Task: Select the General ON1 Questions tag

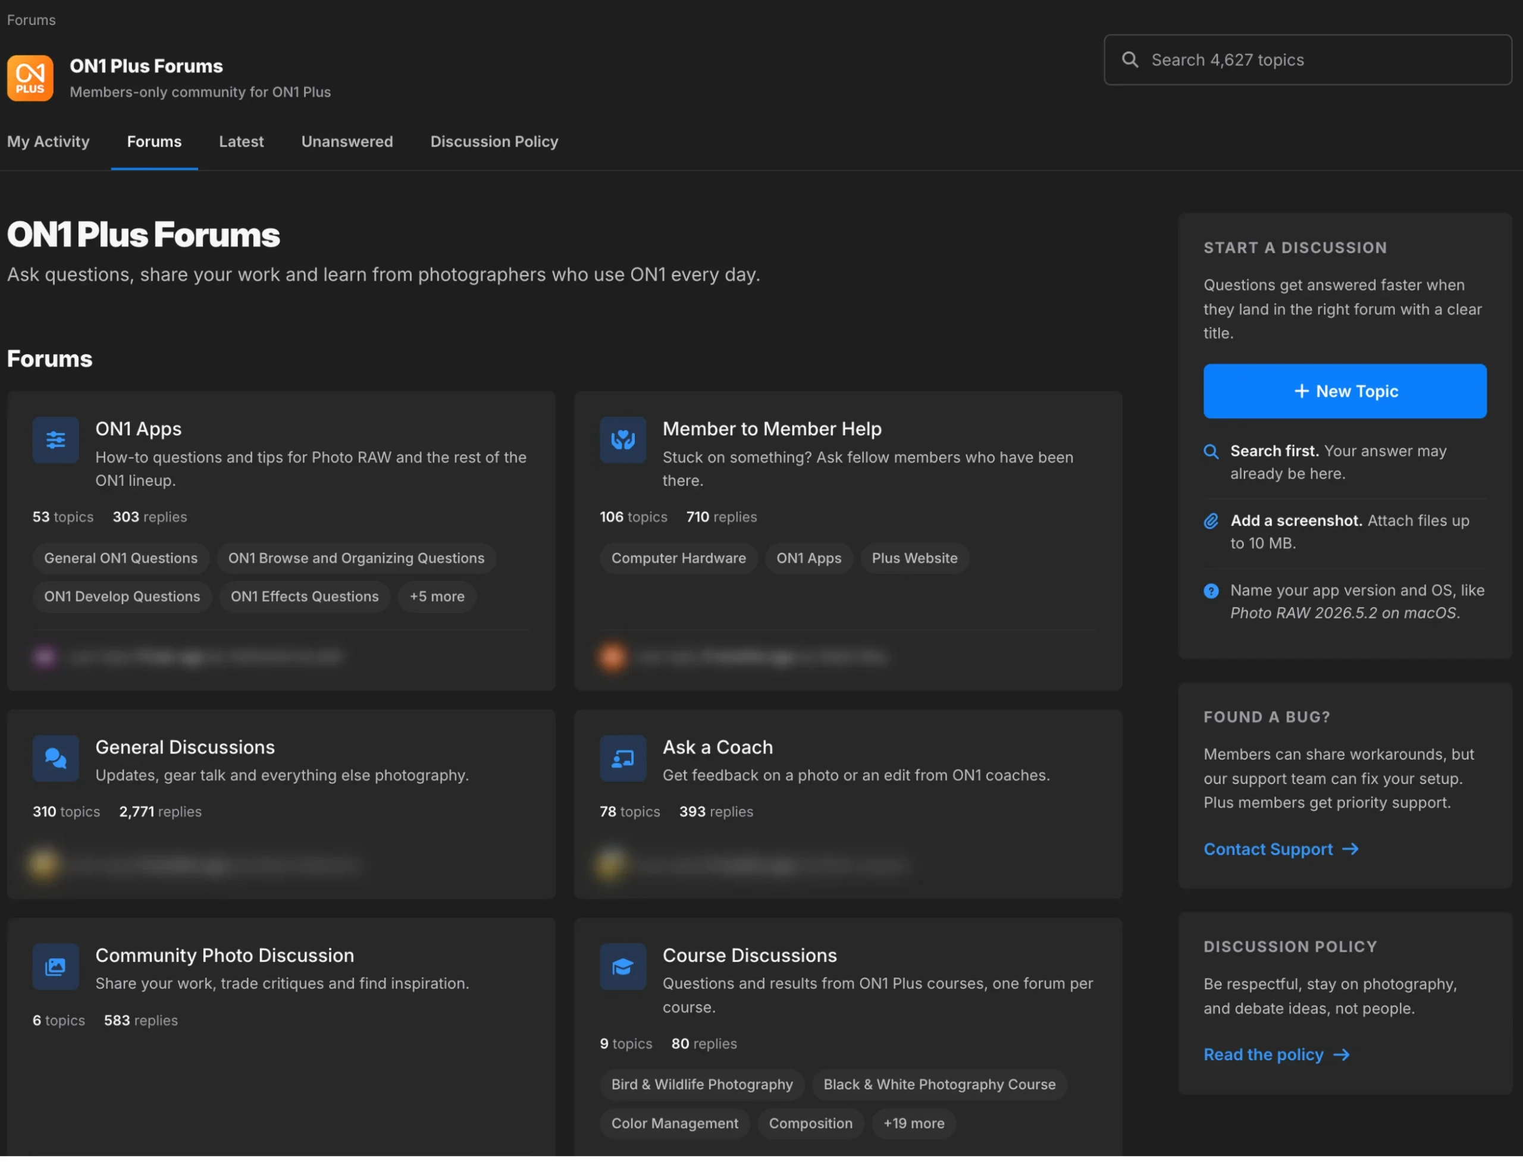Action: 121,559
